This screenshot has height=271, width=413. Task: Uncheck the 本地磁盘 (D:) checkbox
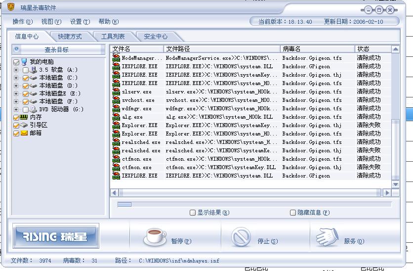(x=26, y=86)
